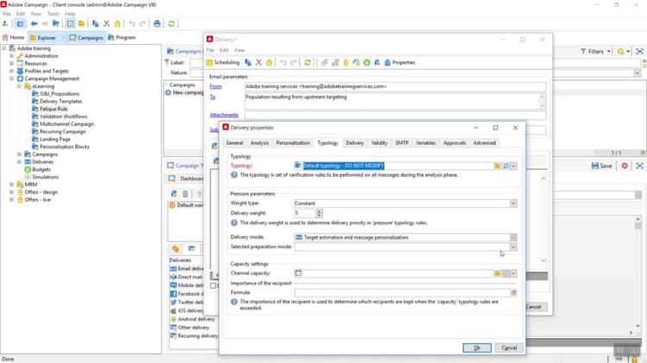Image resolution: width=647 pixels, height=363 pixels.
Task: Click the Budgets icon in tree
Action: tap(28, 170)
